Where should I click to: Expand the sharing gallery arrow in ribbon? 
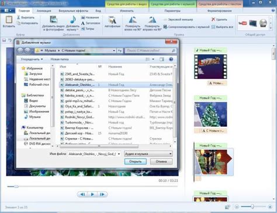[x=271, y=28]
